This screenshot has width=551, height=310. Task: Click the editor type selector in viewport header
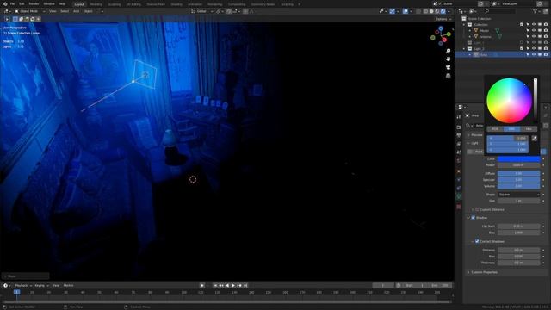coord(7,11)
